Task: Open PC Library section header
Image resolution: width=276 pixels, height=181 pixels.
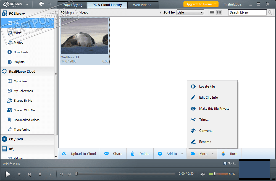Action: pyautogui.click(x=27, y=14)
